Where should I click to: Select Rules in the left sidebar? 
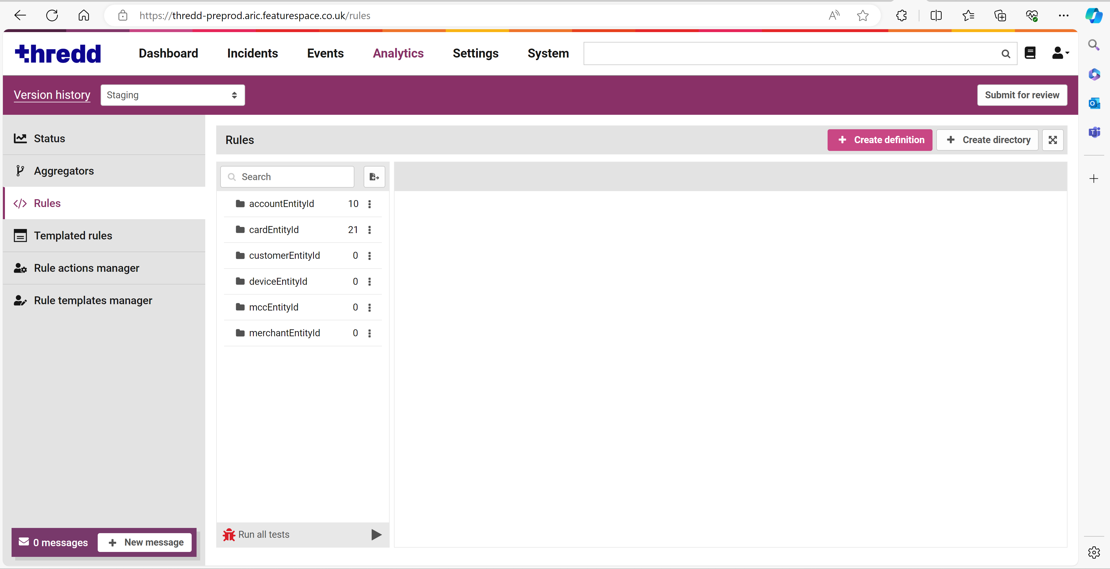[104, 203]
